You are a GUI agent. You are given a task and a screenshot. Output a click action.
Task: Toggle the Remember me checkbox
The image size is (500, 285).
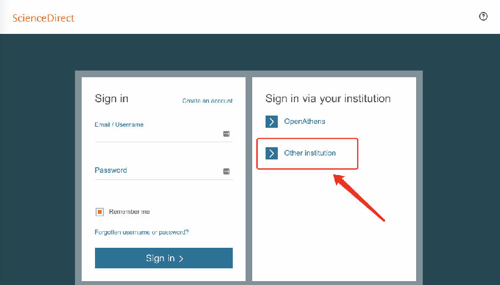pos(100,212)
